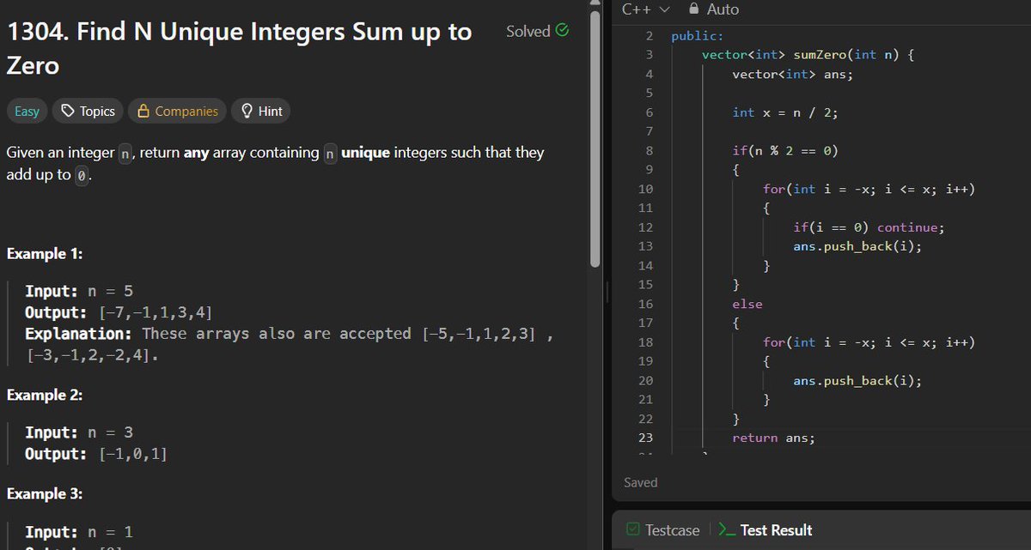1031x550 pixels.
Task: Click the Saved status text
Action: pyautogui.click(x=641, y=483)
